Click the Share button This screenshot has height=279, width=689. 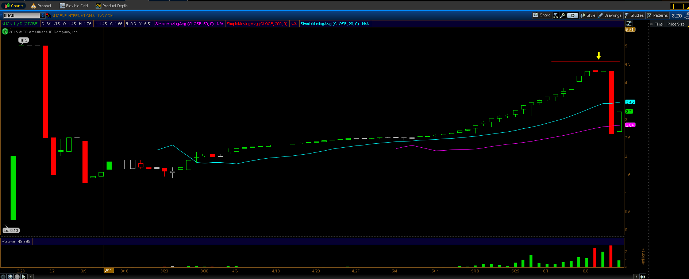542,15
